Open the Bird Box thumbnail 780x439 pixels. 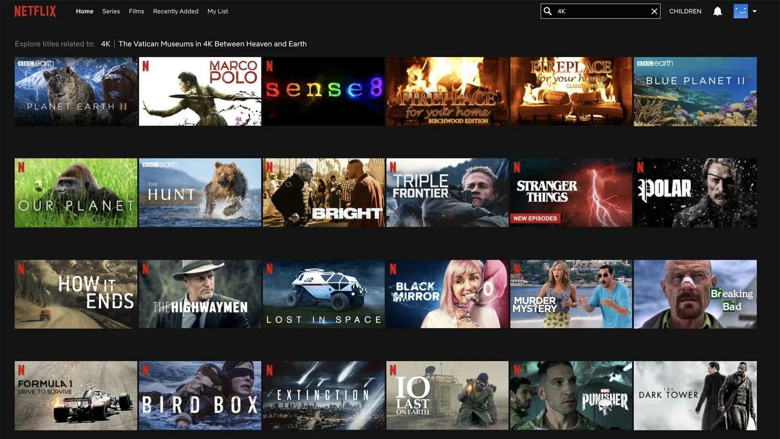(200, 396)
